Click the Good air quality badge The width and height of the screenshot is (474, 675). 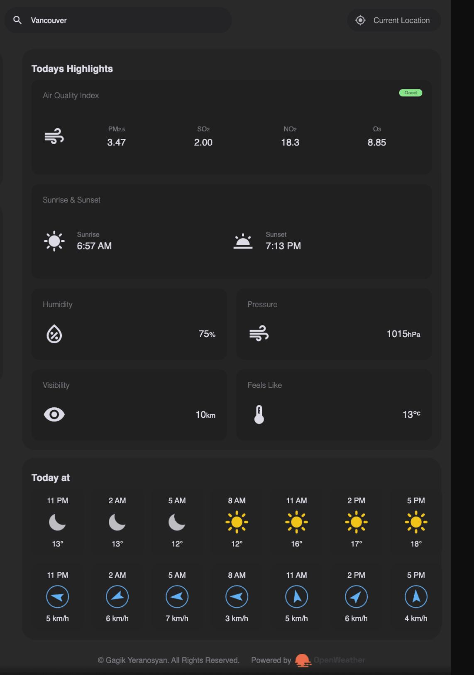pyautogui.click(x=410, y=93)
